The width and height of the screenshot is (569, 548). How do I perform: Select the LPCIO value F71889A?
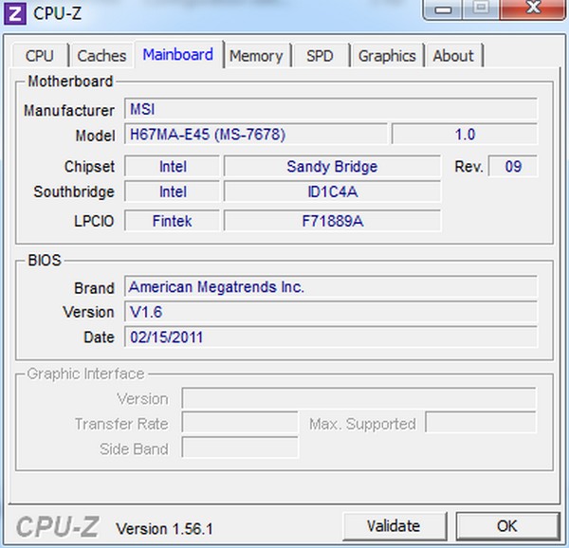point(333,221)
